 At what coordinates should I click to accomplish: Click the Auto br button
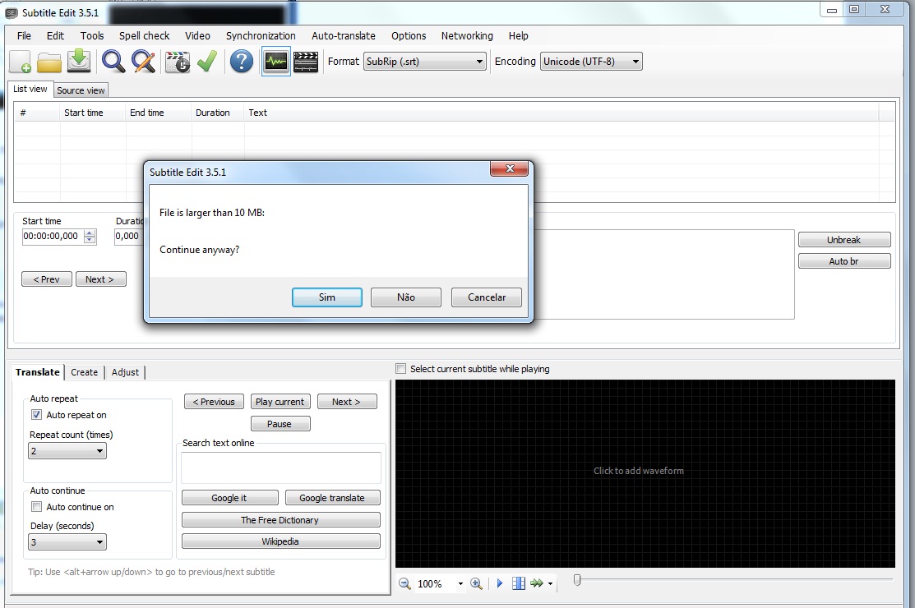click(844, 261)
